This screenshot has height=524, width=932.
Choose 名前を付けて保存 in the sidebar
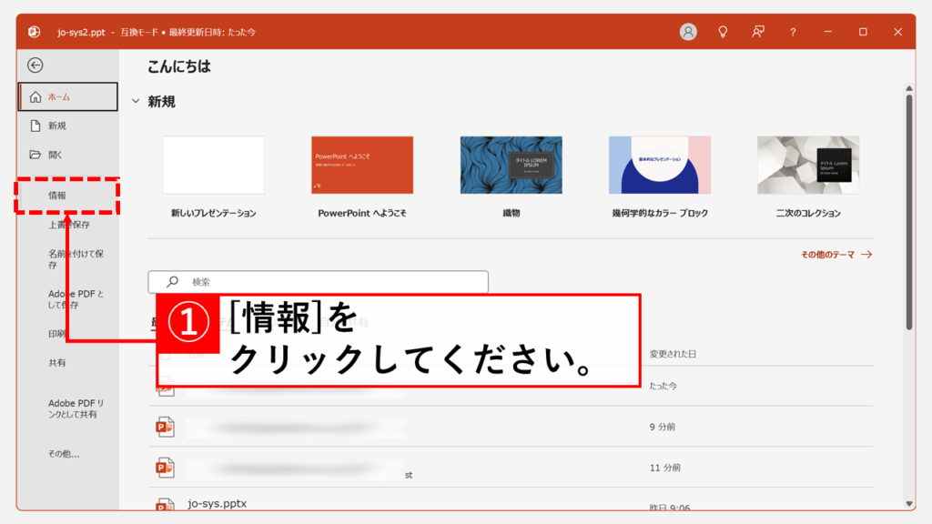(76, 259)
